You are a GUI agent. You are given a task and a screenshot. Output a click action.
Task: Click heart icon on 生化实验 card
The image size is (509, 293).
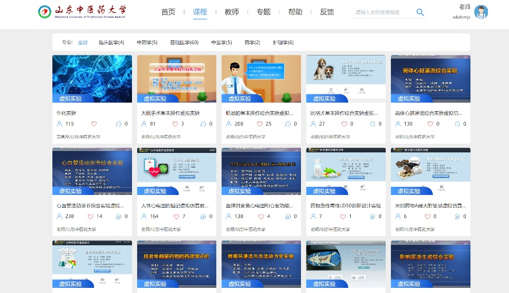click(94, 124)
